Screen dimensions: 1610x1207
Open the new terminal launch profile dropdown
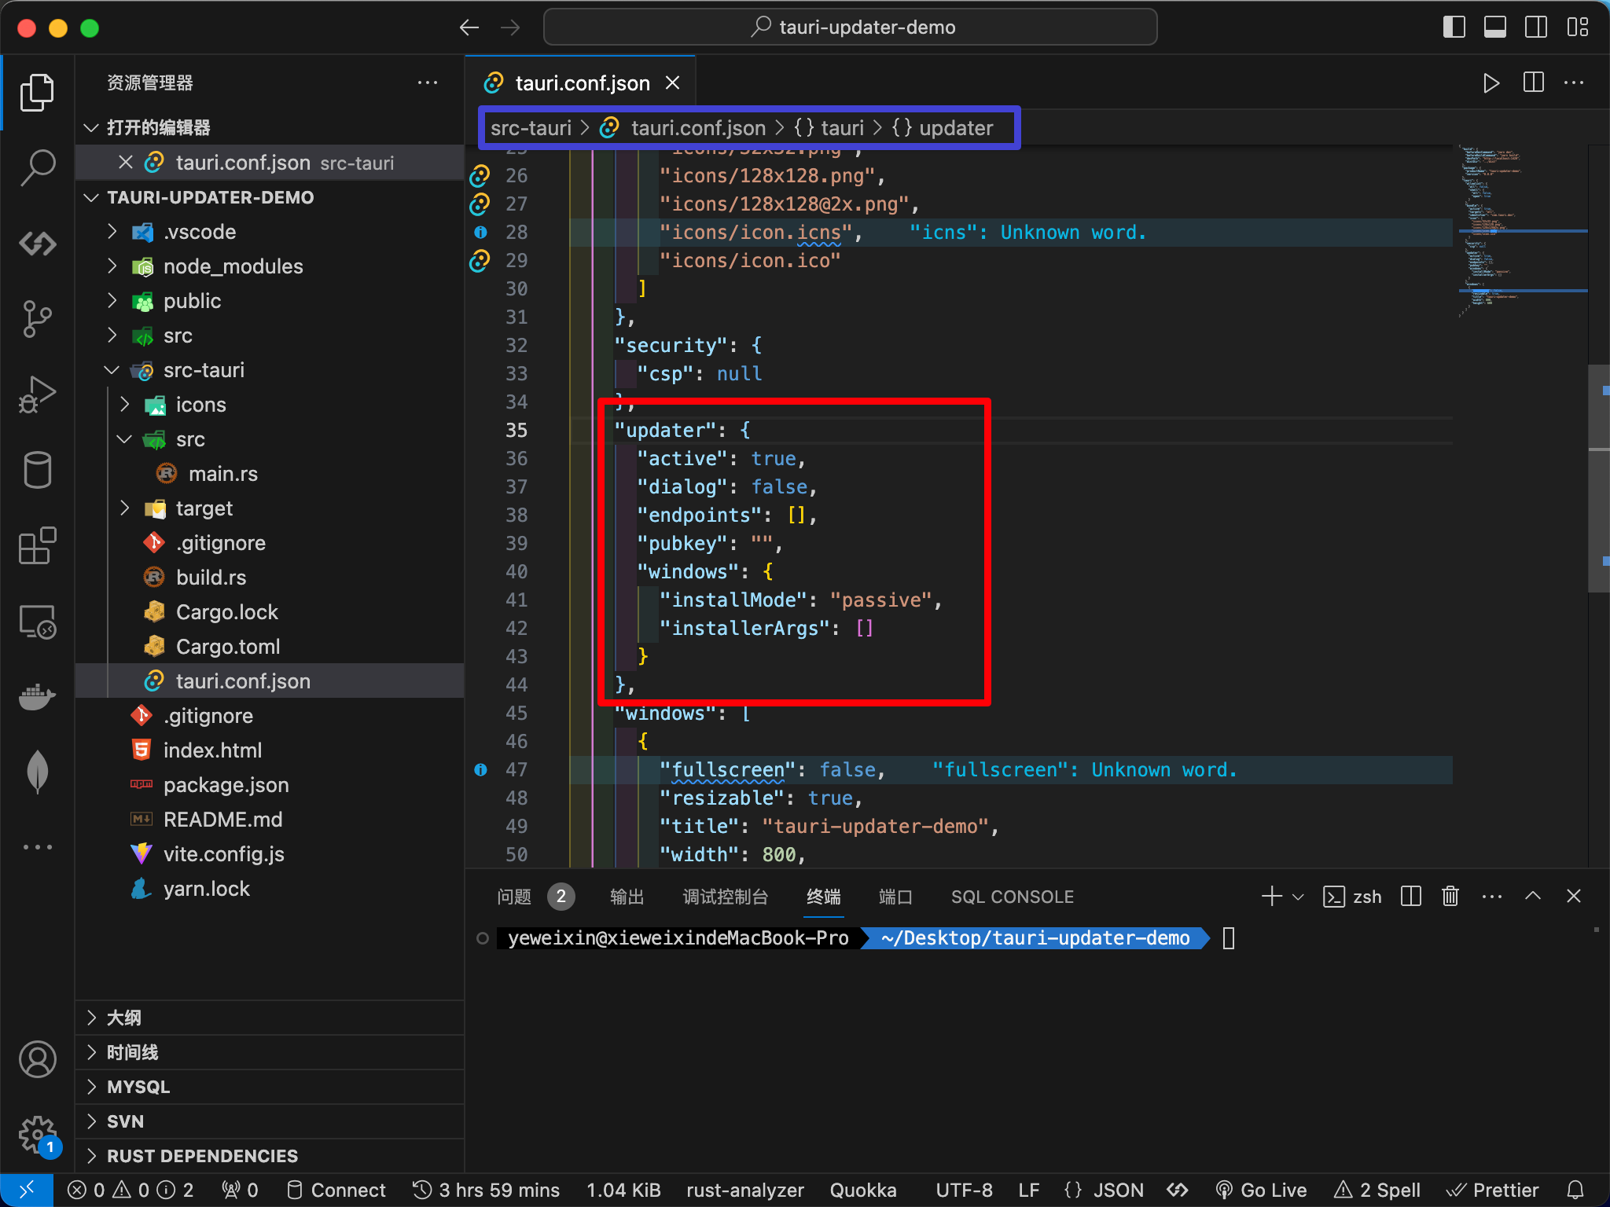pos(1299,897)
